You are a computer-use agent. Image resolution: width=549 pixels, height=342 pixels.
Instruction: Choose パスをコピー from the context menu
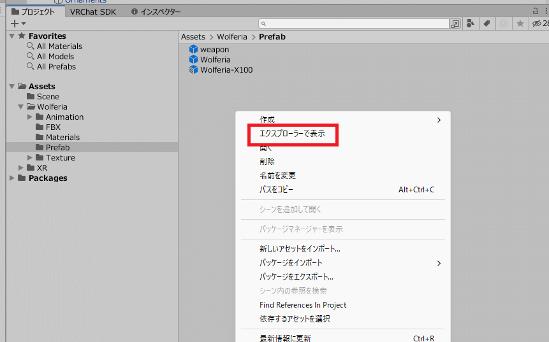point(343,190)
